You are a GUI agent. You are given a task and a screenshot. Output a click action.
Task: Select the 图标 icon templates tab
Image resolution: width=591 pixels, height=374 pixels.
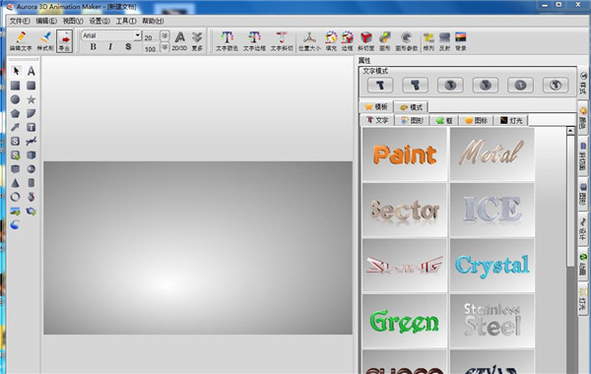click(476, 120)
